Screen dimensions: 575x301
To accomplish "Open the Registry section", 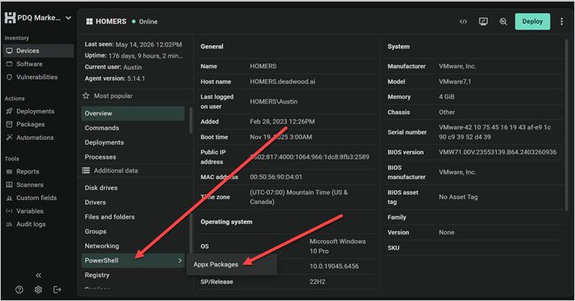I will click(x=97, y=275).
